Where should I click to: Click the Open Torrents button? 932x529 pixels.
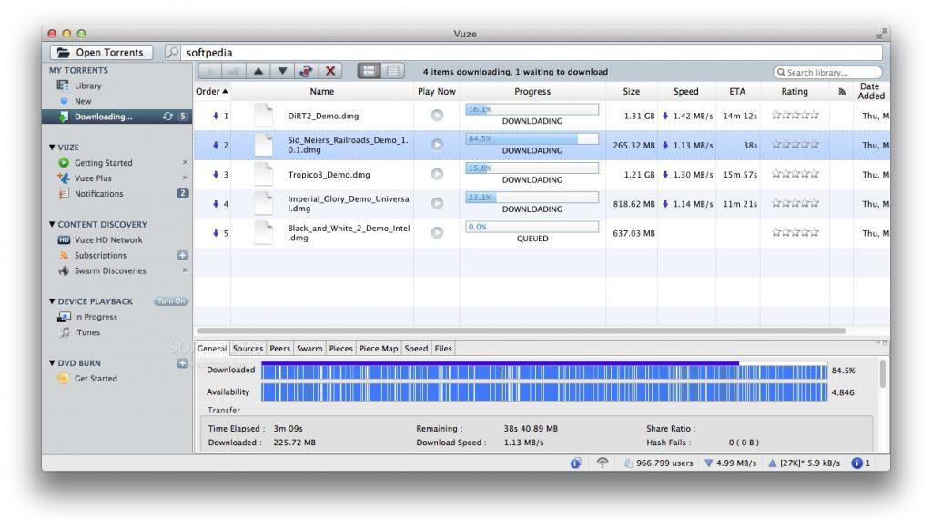tap(101, 52)
